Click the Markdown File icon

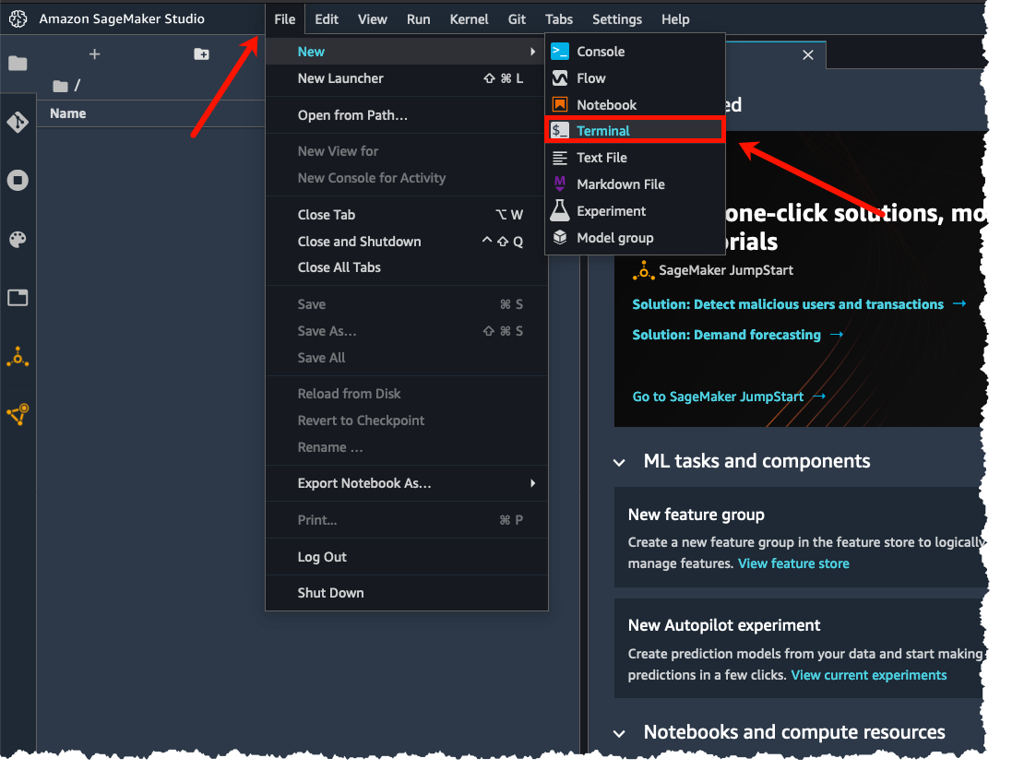[560, 184]
